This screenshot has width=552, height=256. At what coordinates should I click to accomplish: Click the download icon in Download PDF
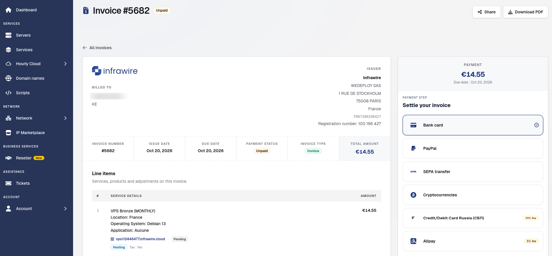(510, 12)
